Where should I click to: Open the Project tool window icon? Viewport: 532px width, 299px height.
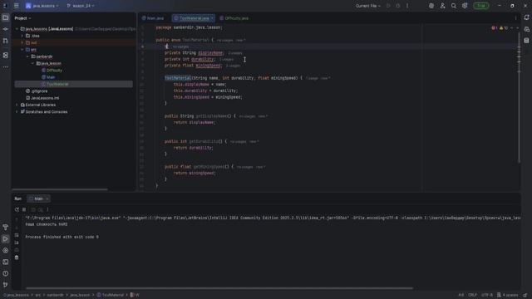tap(6, 17)
